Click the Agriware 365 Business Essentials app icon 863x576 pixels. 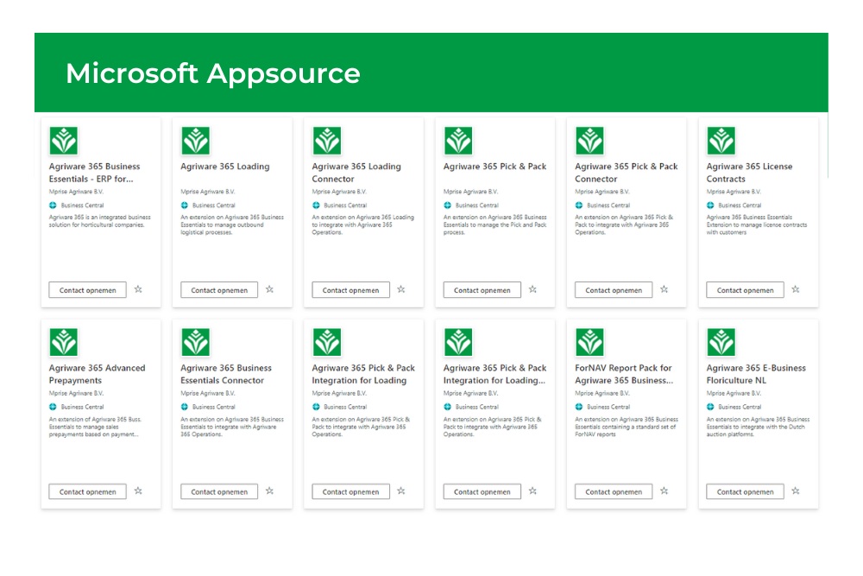(x=64, y=140)
